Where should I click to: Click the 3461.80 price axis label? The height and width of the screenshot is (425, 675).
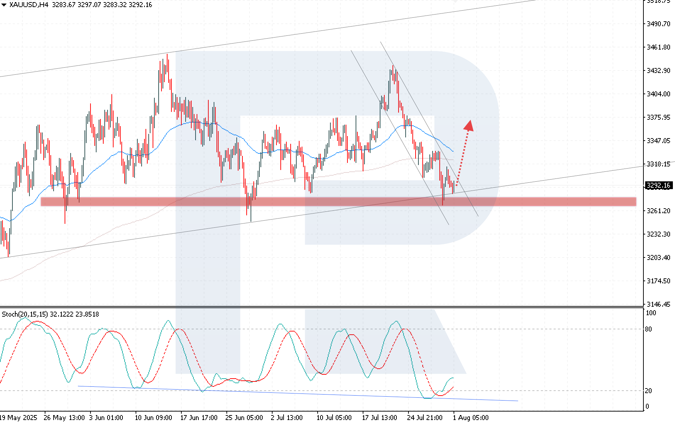click(658, 47)
